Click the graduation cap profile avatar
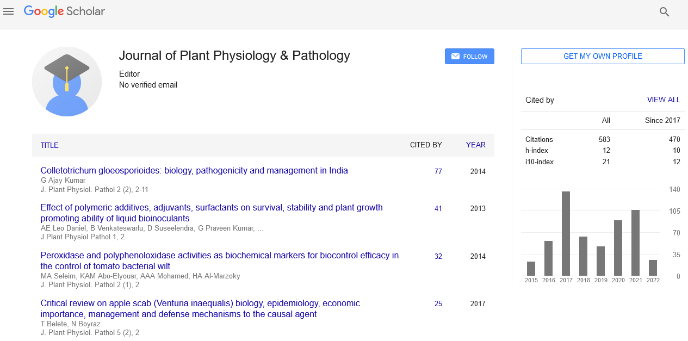 (x=67, y=82)
